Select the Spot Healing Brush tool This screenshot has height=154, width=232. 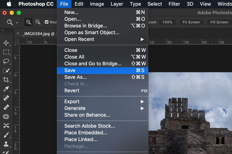pos(6,98)
